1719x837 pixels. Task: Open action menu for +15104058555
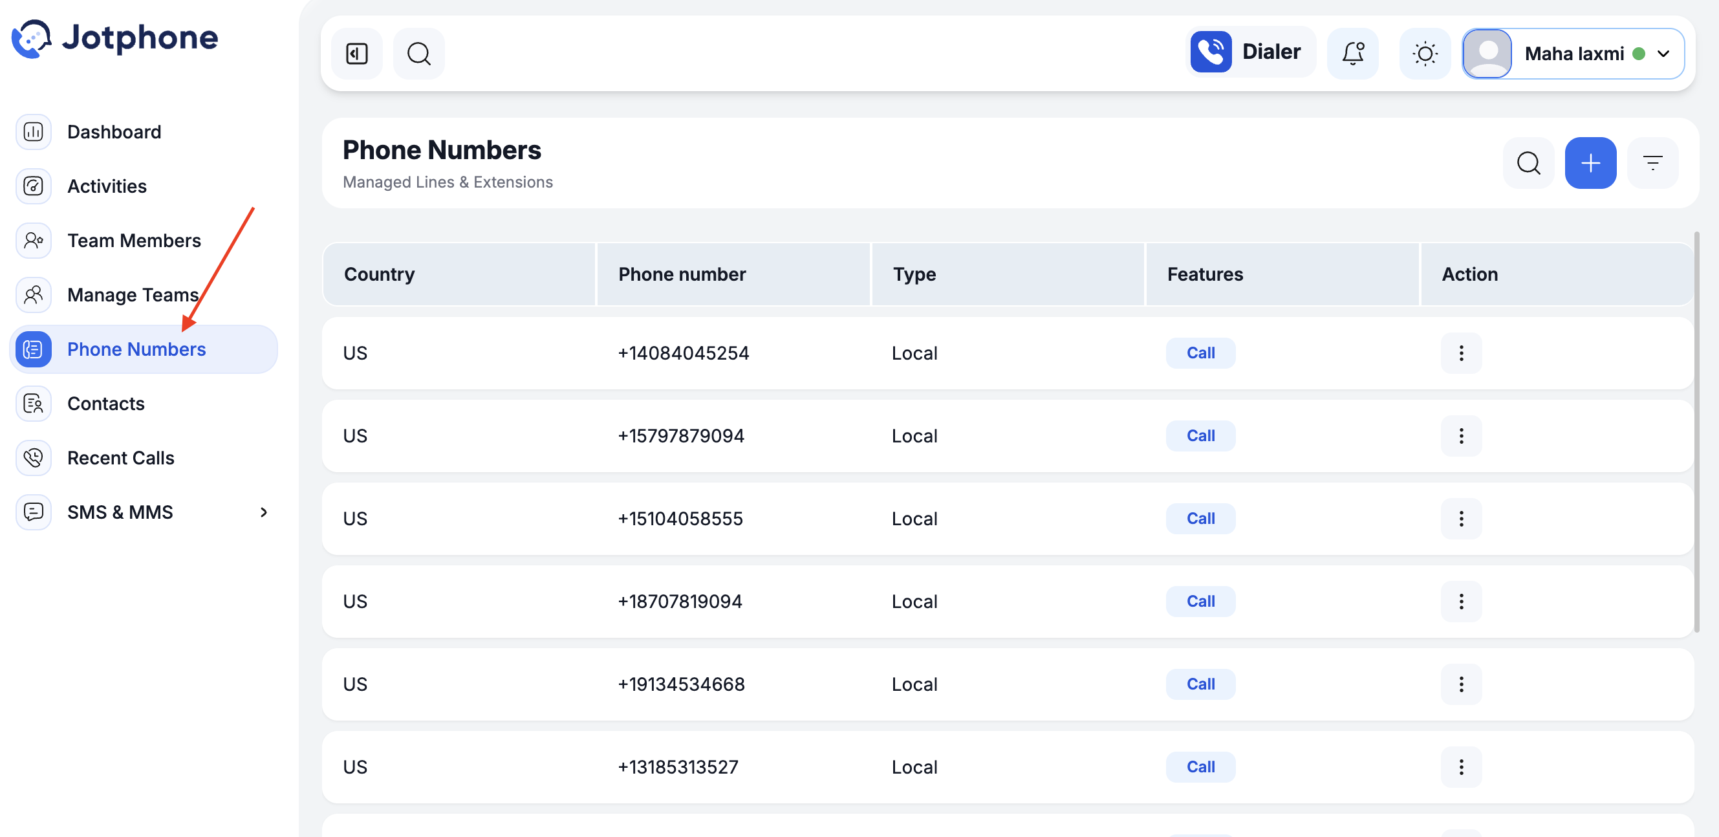click(x=1461, y=518)
